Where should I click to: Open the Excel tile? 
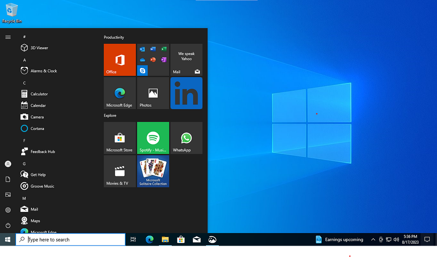coord(164,49)
